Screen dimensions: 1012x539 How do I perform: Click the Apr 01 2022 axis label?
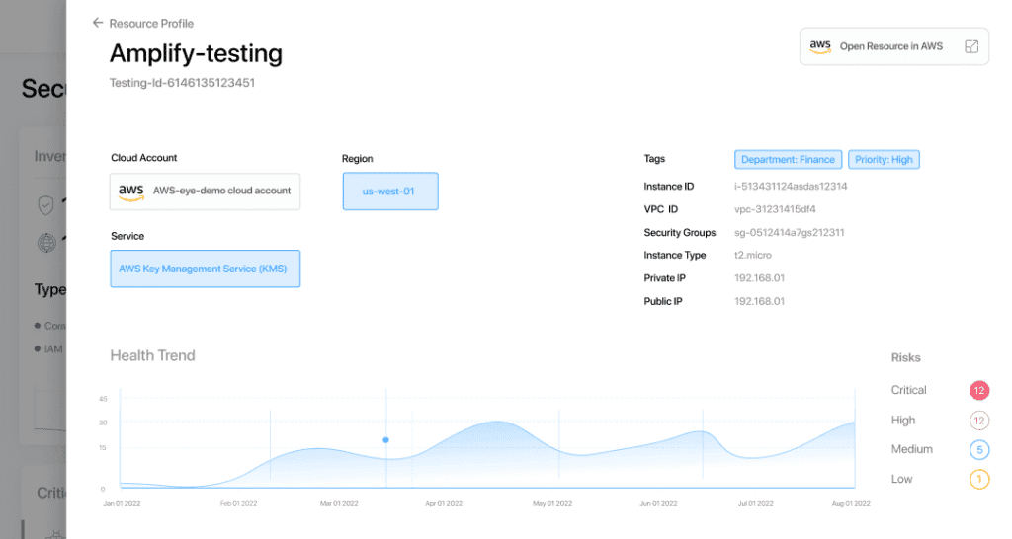[x=444, y=503]
